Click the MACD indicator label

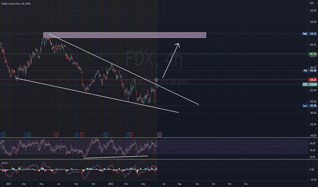click(4, 163)
